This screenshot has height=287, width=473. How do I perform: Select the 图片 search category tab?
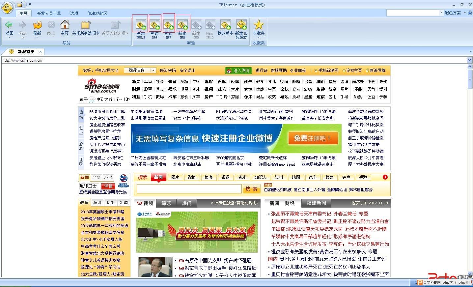tap(175, 177)
